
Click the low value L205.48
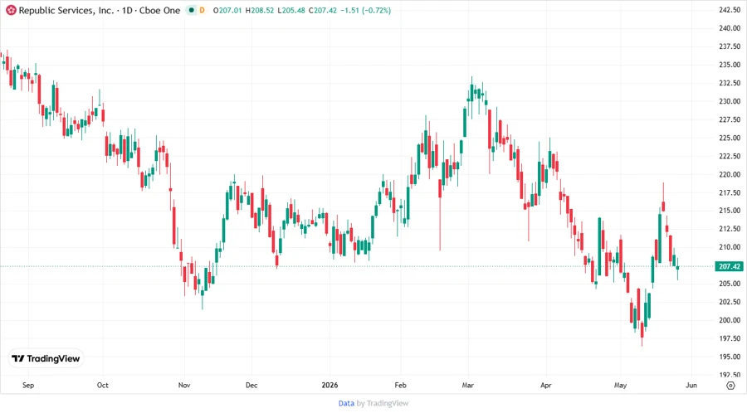291,10
